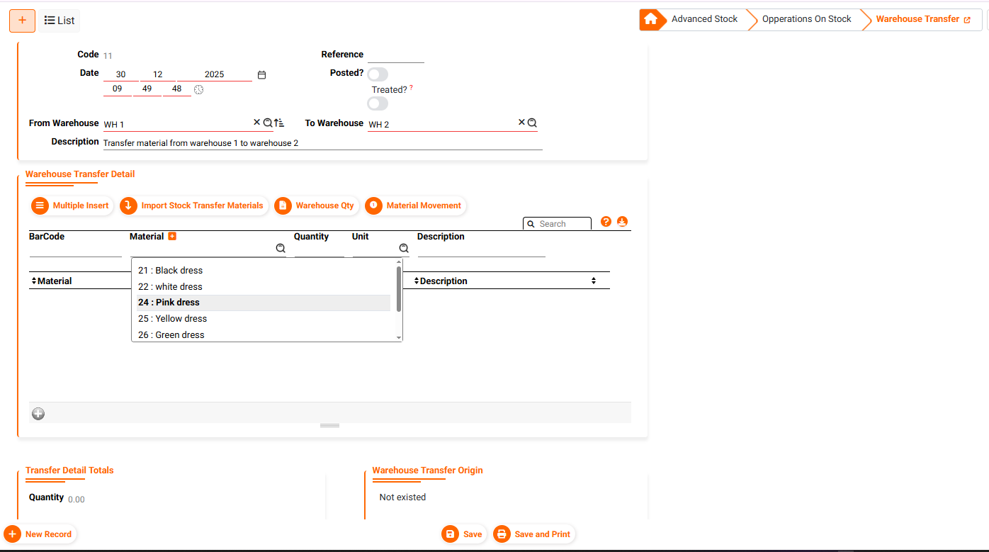Clear the From Warehouse selection
The height and width of the screenshot is (552, 989).
pyautogui.click(x=257, y=123)
